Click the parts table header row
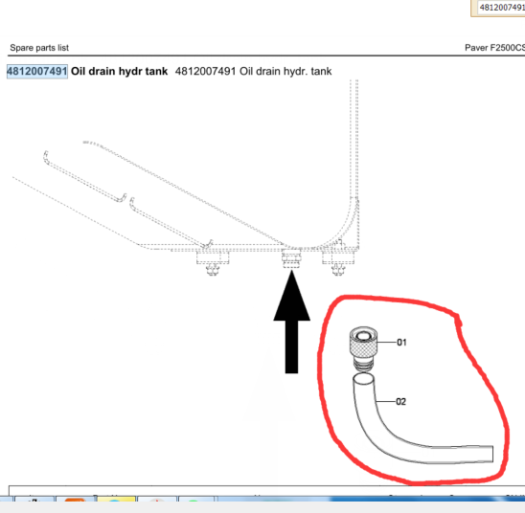525x513 pixels. [266, 491]
